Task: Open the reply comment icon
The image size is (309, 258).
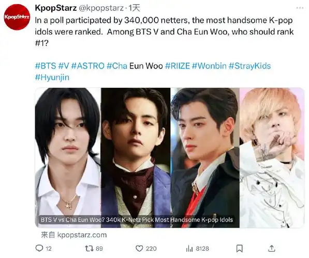Action: click(x=39, y=249)
